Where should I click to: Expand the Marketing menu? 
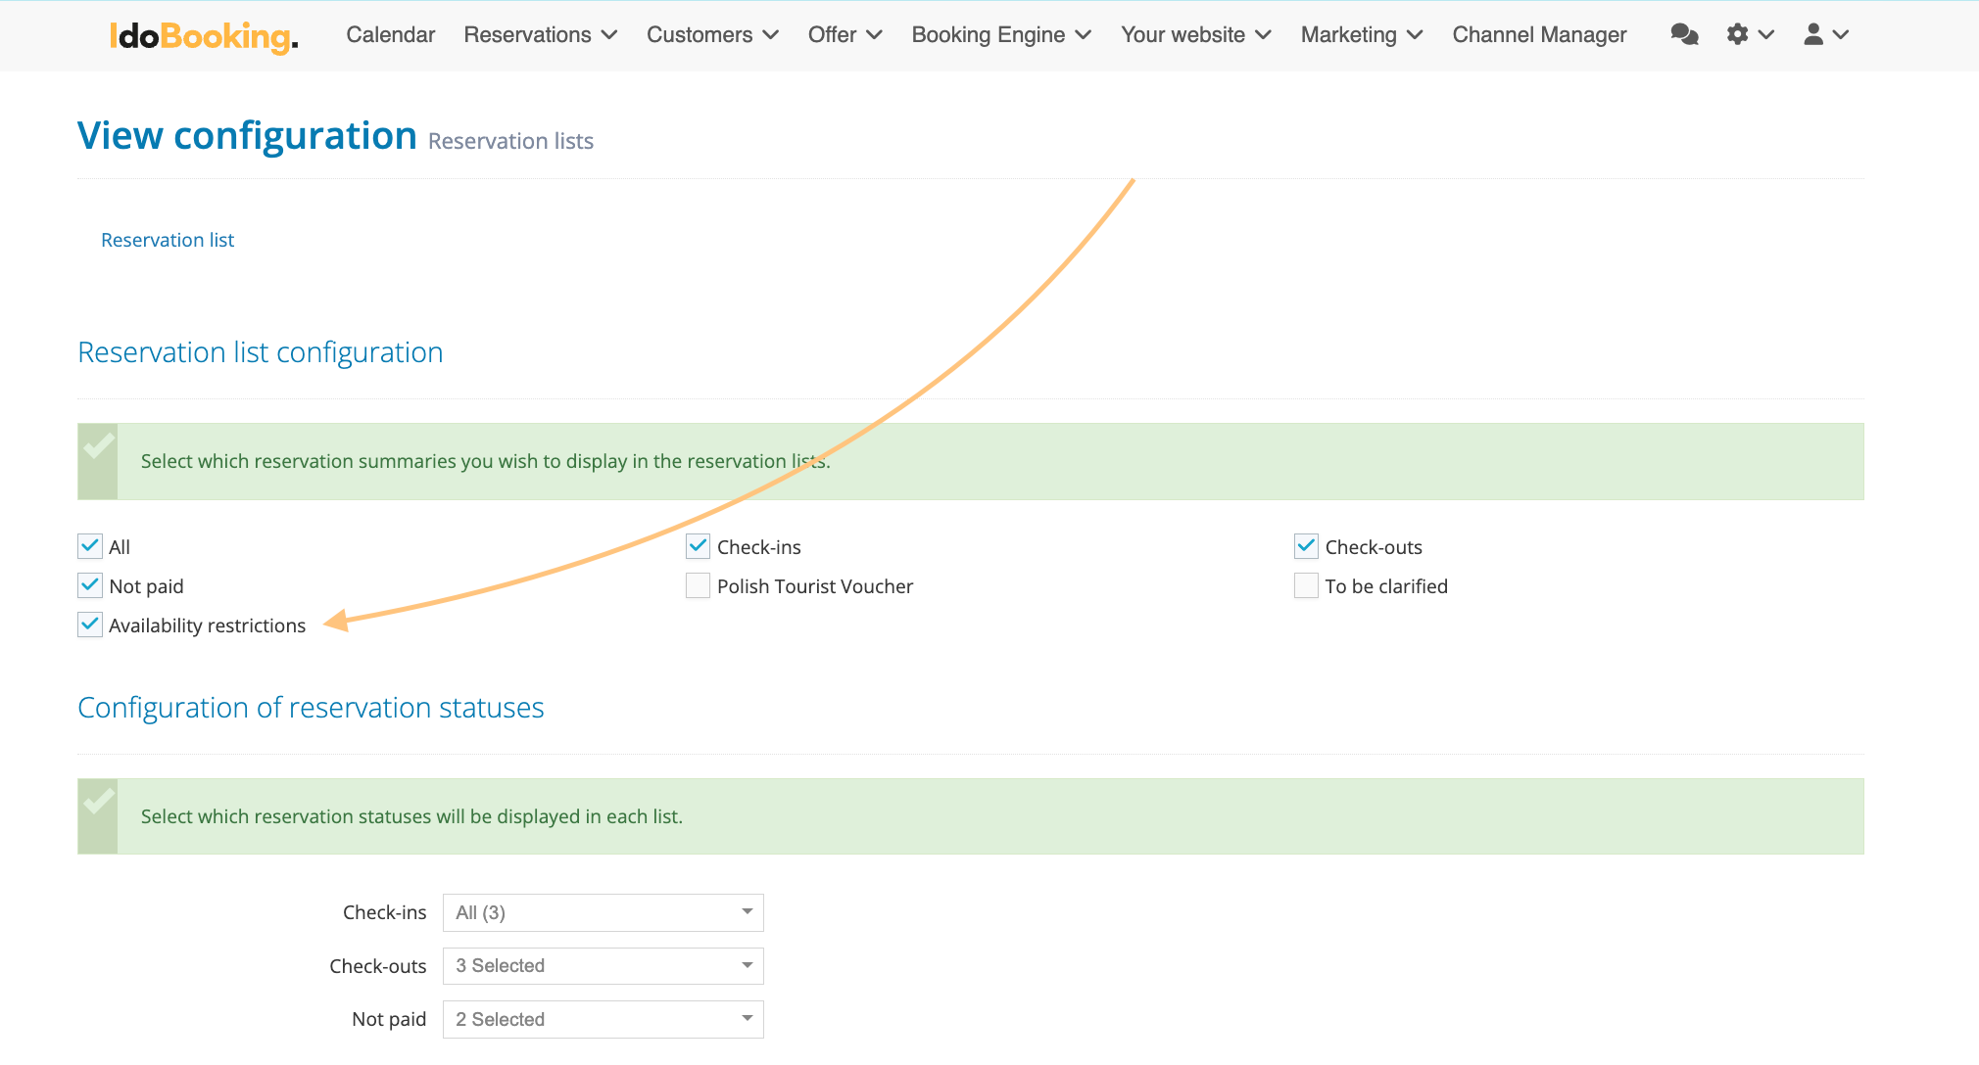(1361, 35)
